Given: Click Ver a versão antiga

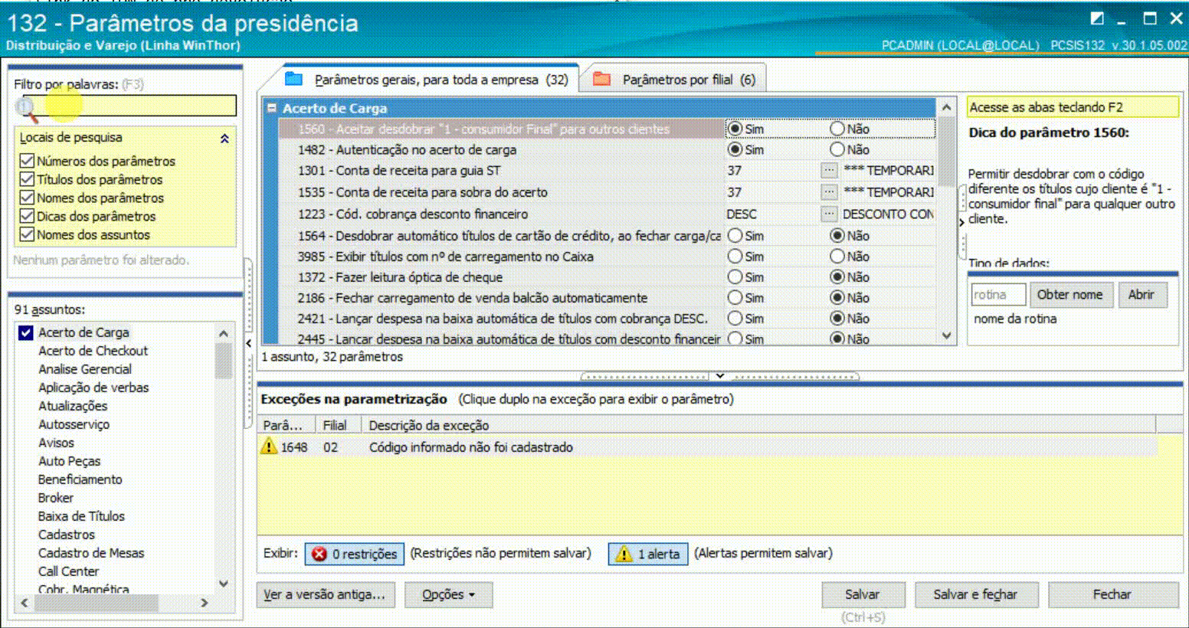Looking at the screenshot, I should [x=326, y=594].
